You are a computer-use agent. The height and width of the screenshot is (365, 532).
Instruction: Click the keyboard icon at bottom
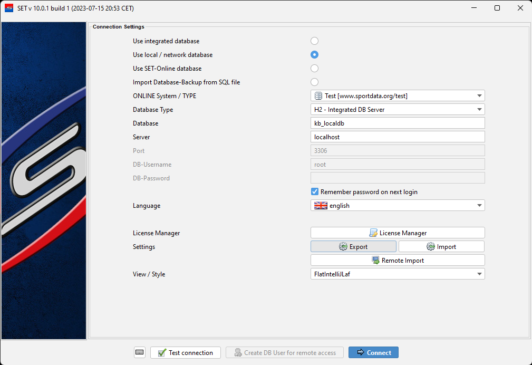(139, 352)
